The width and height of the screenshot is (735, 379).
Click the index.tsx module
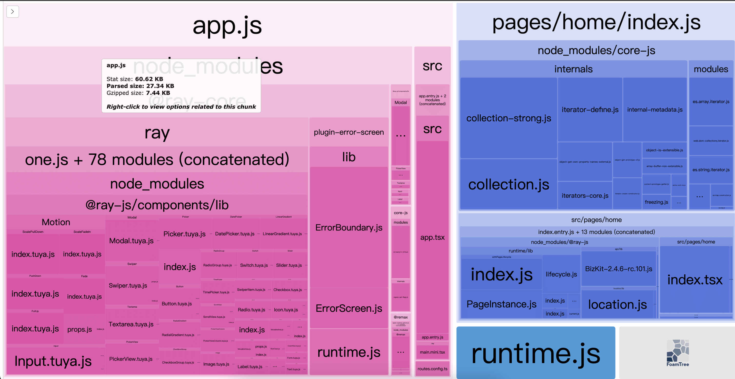695,280
